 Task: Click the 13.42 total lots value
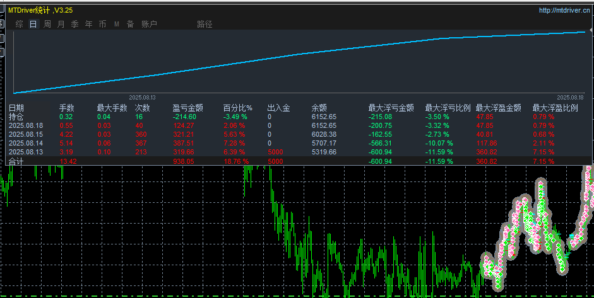(x=68, y=161)
